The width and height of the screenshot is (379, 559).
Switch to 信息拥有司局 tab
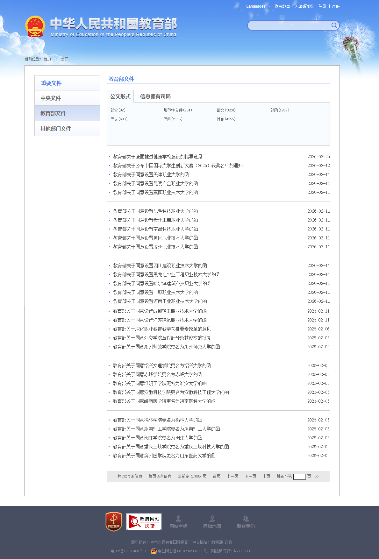point(155,96)
